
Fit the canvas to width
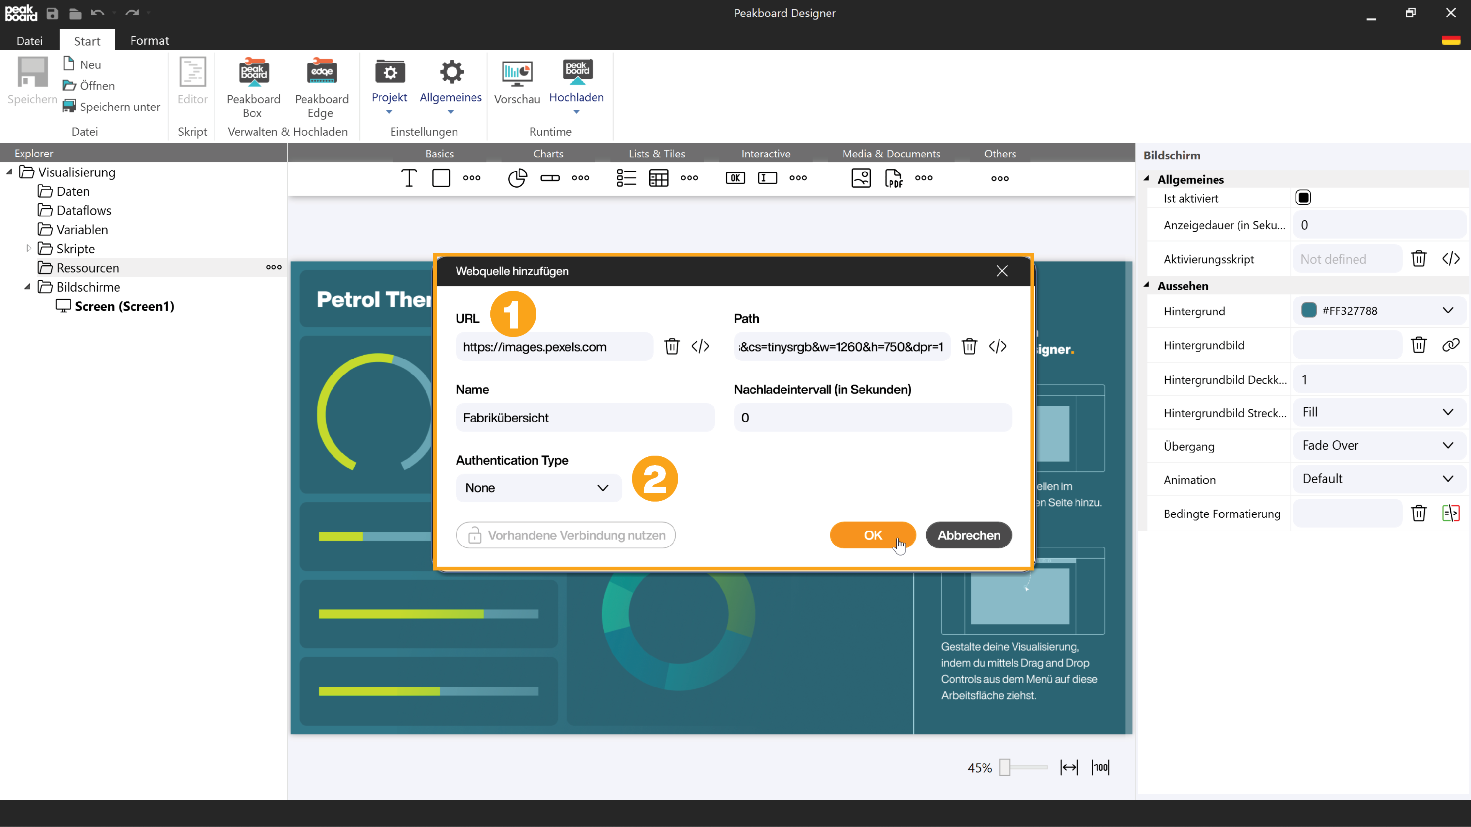1069,768
